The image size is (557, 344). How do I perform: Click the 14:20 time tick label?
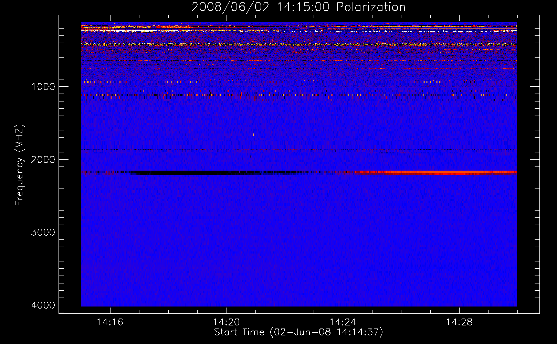coord(226,322)
